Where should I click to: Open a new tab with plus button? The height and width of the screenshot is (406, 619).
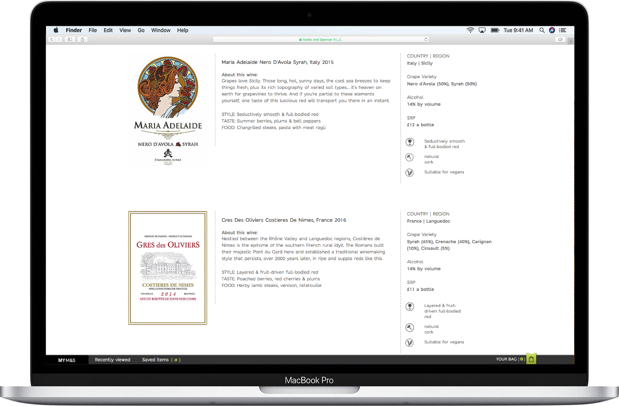click(x=571, y=41)
